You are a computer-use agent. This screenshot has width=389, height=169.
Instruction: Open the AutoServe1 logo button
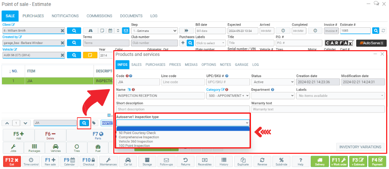[371, 43]
